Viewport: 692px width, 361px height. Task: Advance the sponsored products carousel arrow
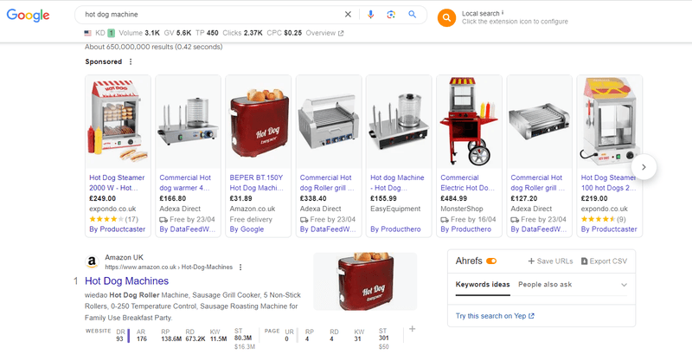click(644, 167)
